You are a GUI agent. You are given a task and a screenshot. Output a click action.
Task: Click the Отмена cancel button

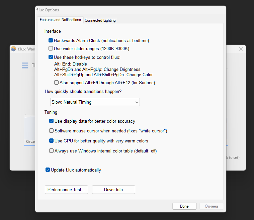pyautogui.click(x=211, y=206)
